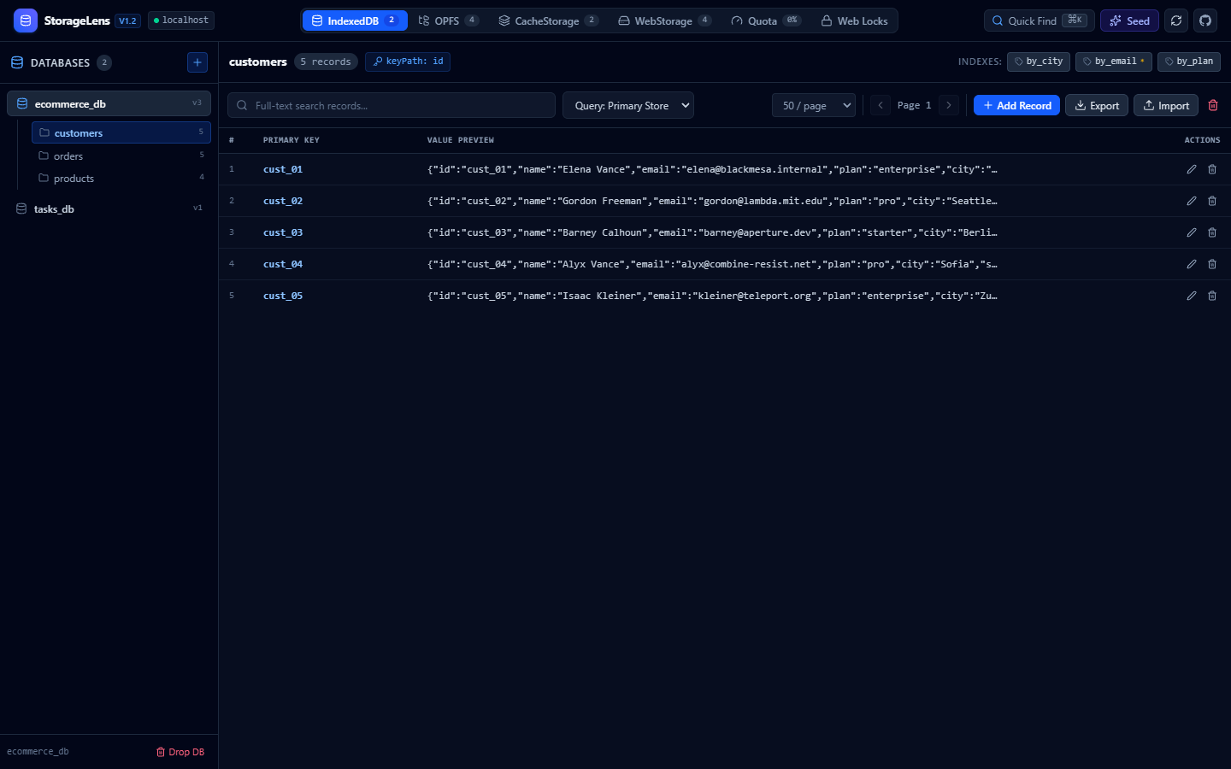Open the GitHub repository icon

(1205, 21)
